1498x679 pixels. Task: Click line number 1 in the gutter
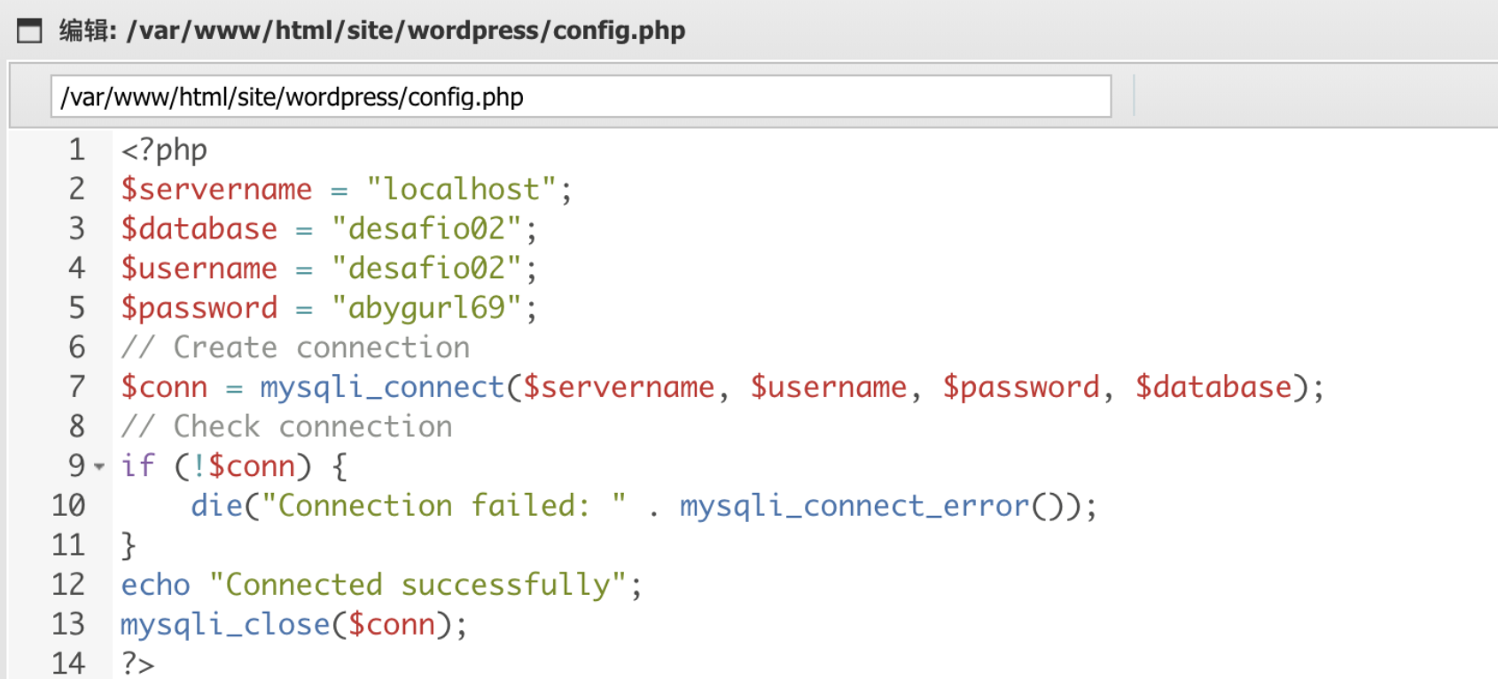click(77, 150)
